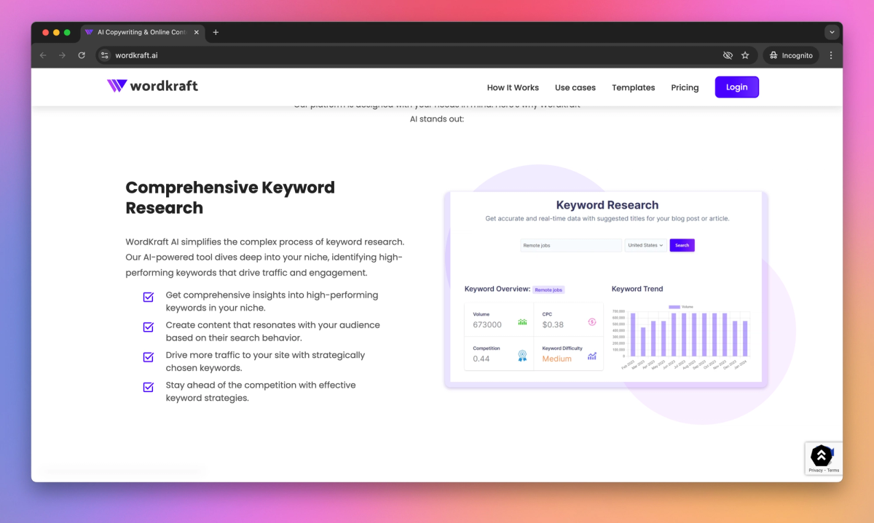Click the Incognito indicator
The width and height of the screenshot is (874, 523).
click(x=791, y=55)
